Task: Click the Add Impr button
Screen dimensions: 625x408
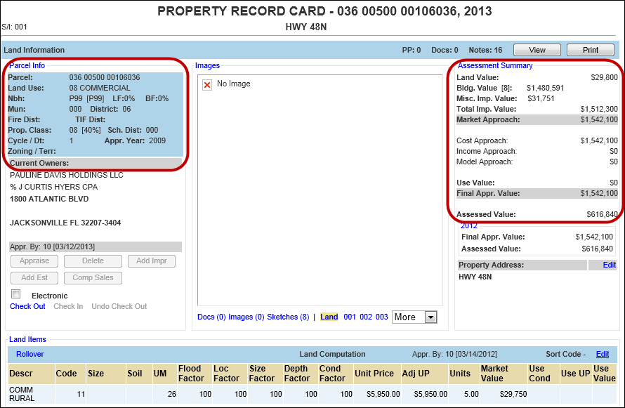Action: pos(152,261)
